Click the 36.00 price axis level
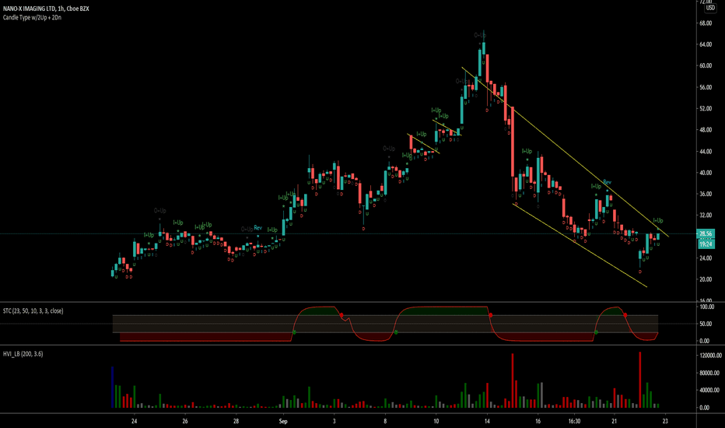The width and height of the screenshot is (725, 428). pos(706,195)
